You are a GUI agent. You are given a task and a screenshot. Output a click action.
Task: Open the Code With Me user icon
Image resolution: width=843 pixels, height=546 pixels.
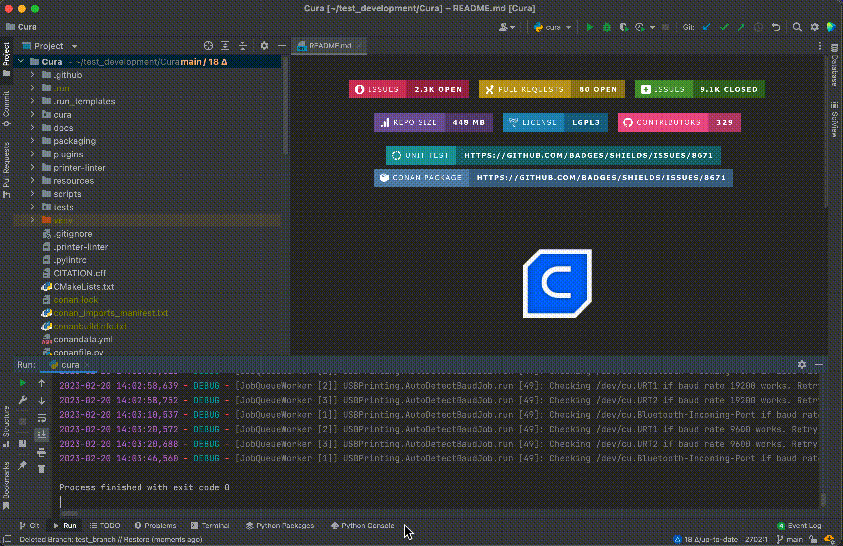click(506, 27)
